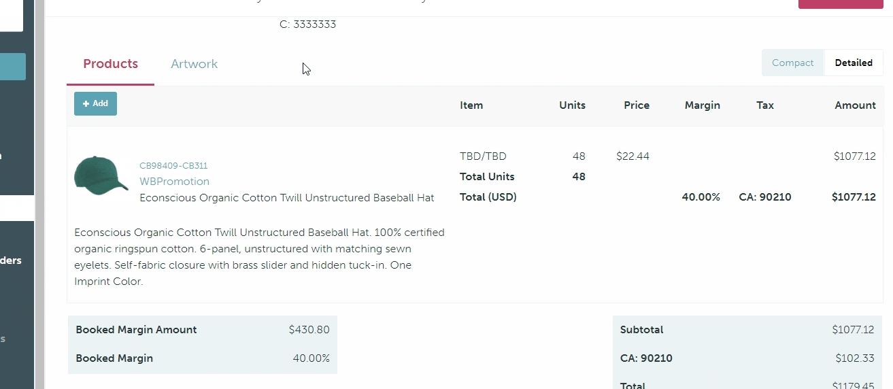Click the Amount column header

click(x=855, y=105)
